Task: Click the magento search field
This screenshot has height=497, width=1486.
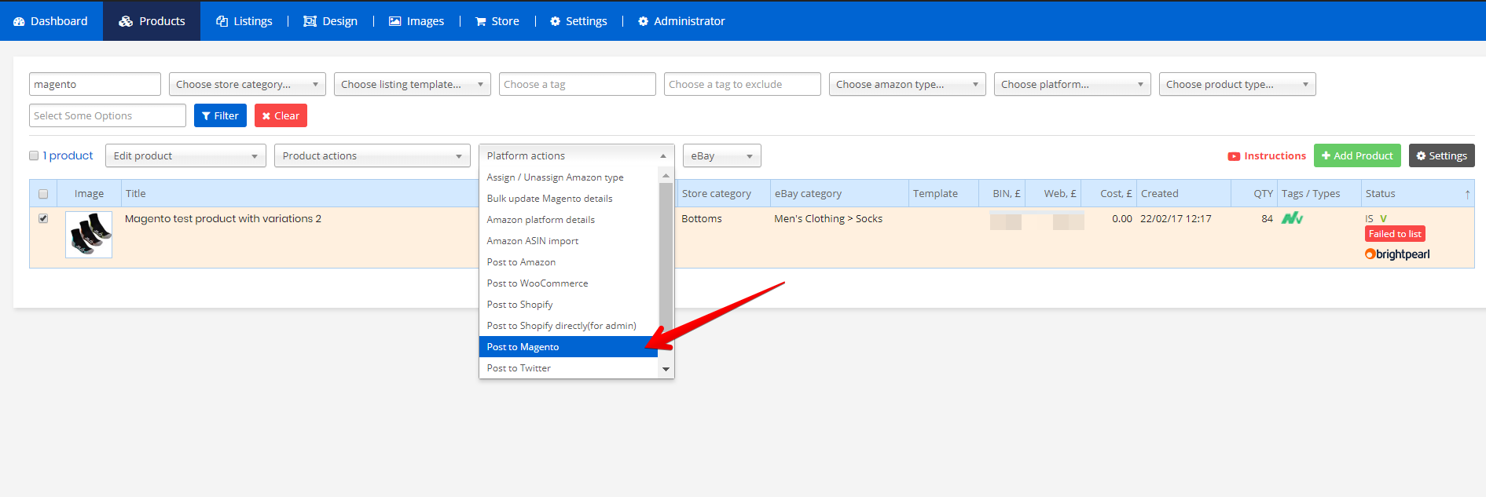Action: tap(95, 84)
